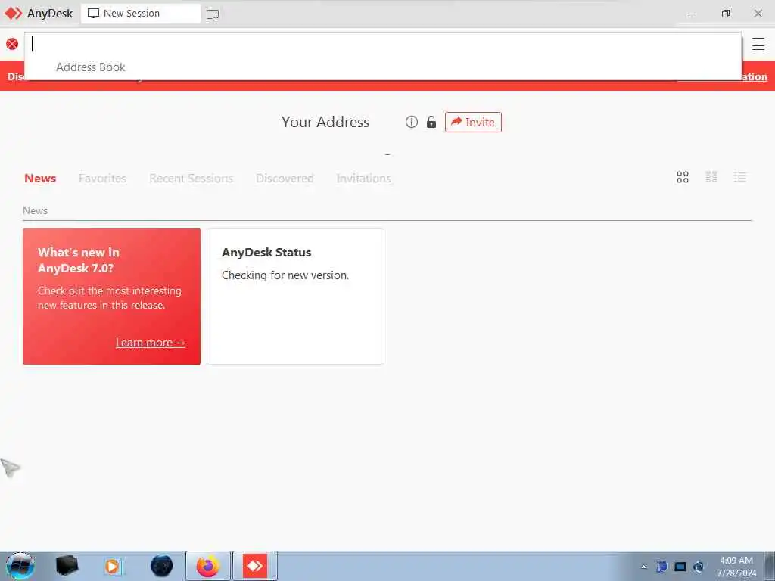
Task: Click the red disconnected status icon
Action: pos(12,44)
